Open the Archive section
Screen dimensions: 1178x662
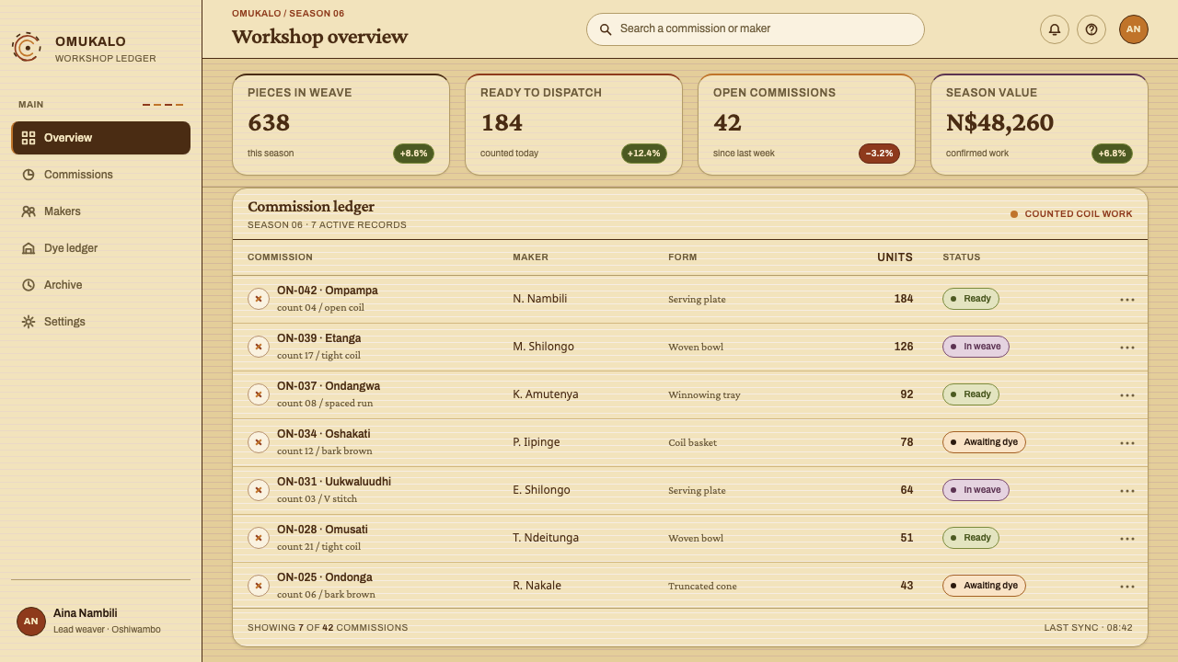pyautogui.click(x=101, y=285)
